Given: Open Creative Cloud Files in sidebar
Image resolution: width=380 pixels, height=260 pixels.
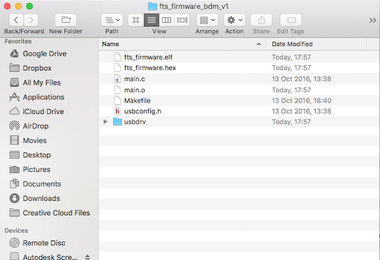Looking at the screenshot, I should click(56, 213).
